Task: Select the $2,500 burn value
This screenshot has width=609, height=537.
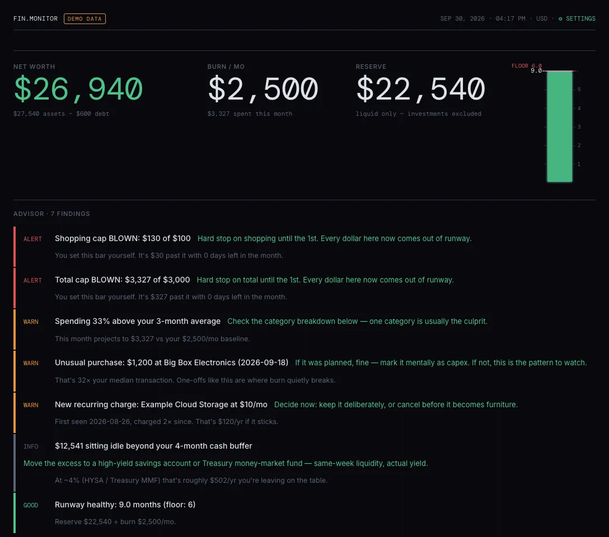Action: pyautogui.click(x=263, y=89)
